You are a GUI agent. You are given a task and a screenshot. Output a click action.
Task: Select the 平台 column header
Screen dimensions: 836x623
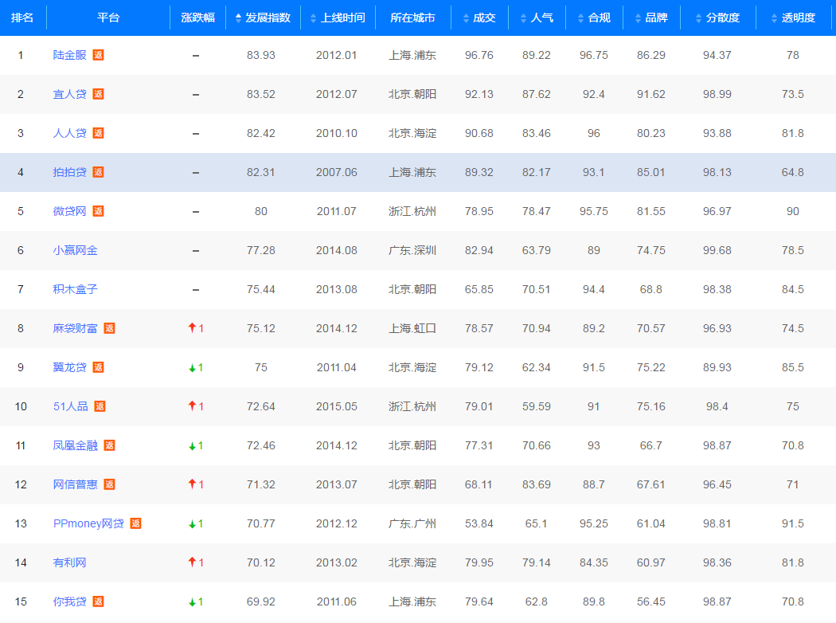pos(108,18)
